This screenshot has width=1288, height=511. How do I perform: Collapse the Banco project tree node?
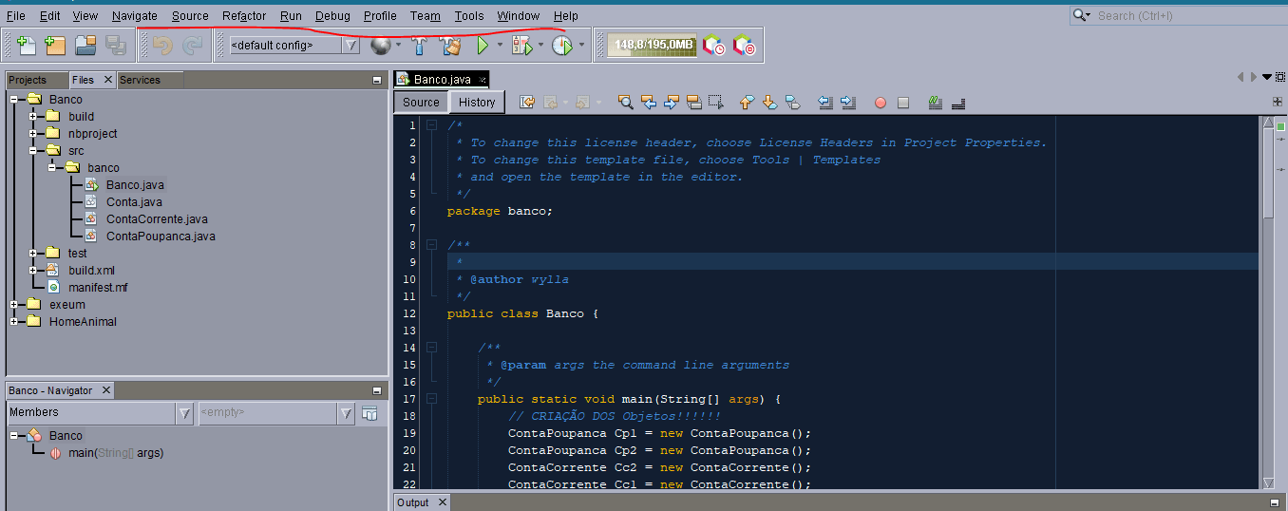(x=14, y=99)
